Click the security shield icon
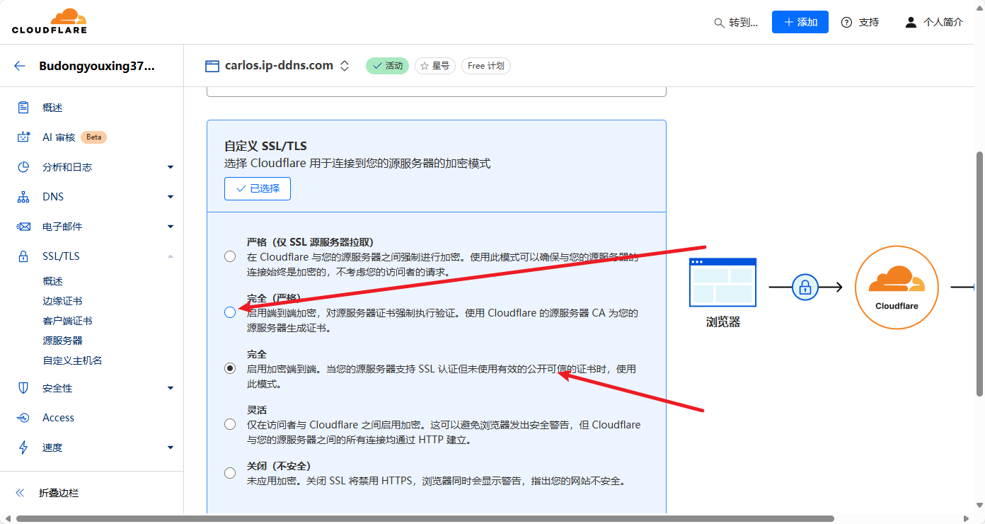The image size is (985, 524). coord(23,388)
